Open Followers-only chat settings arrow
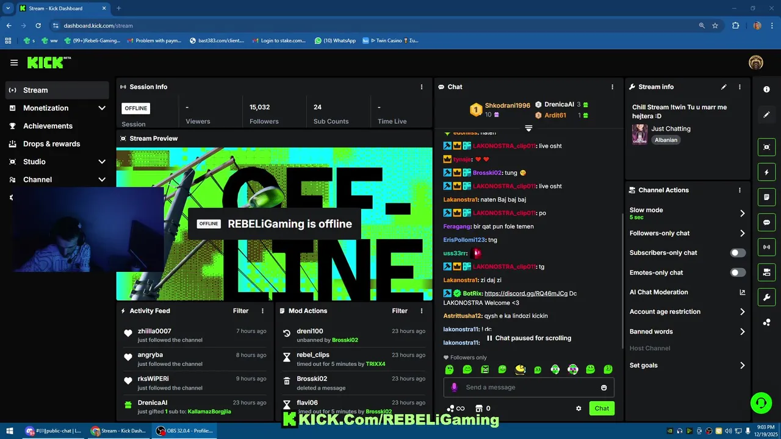Viewport: 781px width, 439px height. (742, 233)
